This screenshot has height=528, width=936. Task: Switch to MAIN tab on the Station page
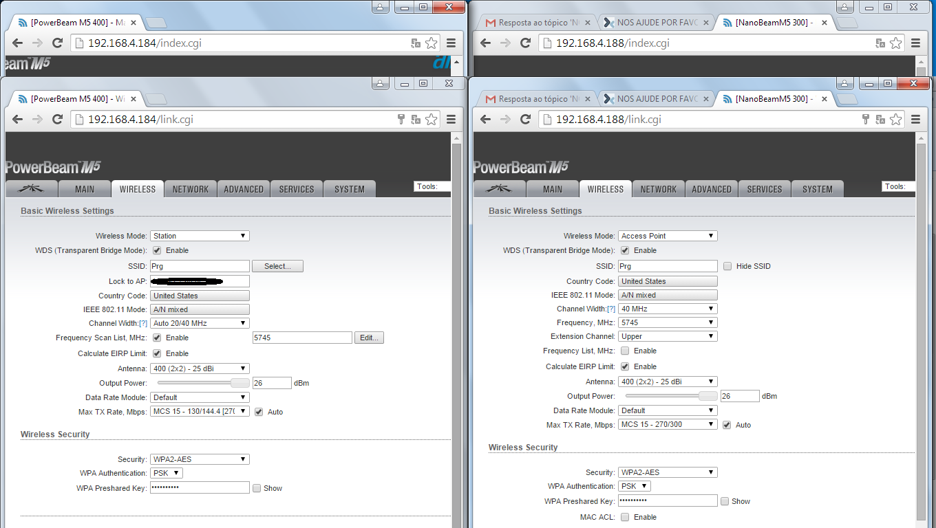[x=85, y=189]
